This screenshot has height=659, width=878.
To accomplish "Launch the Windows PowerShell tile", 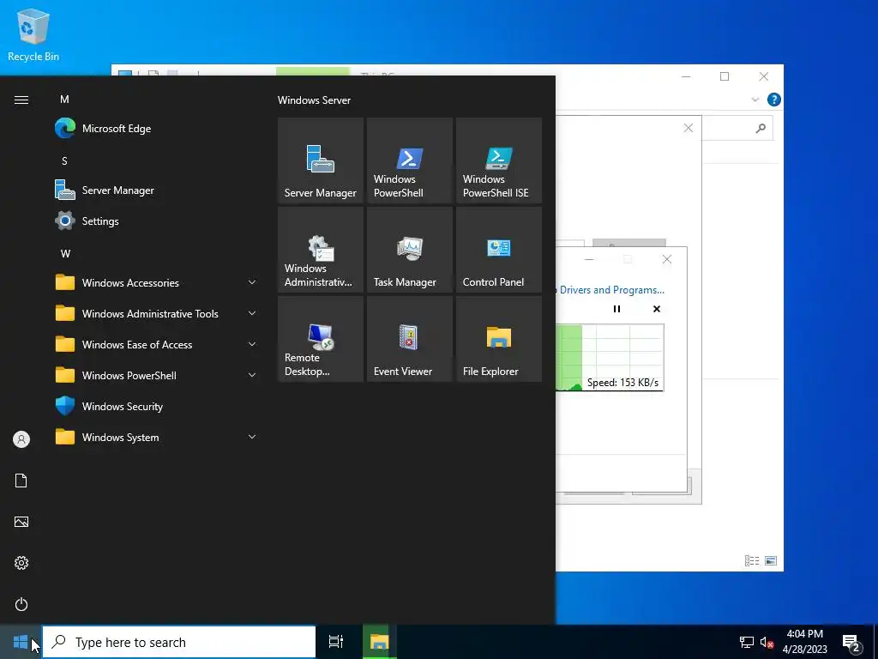I will (x=409, y=160).
